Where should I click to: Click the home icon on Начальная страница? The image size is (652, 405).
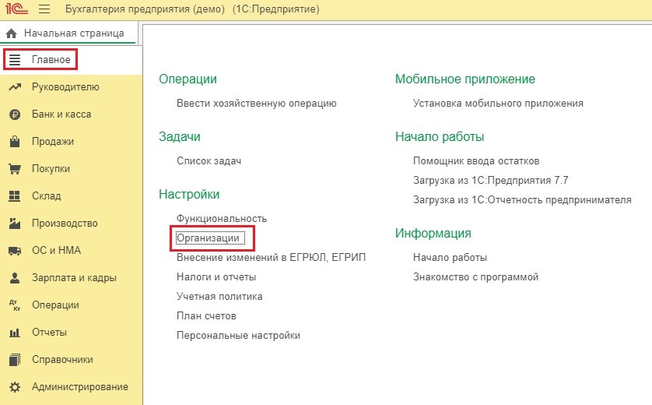(x=12, y=34)
